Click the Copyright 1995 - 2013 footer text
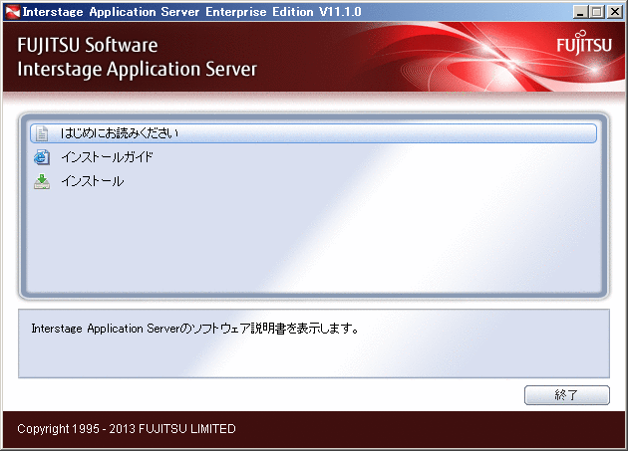The height and width of the screenshot is (451, 628). click(127, 429)
